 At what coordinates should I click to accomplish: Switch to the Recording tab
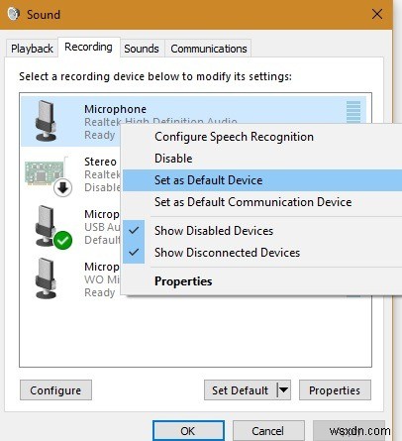pyautogui.click(x=88, y=47)
